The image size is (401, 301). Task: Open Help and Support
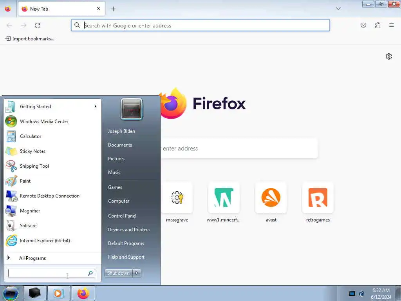126,257
